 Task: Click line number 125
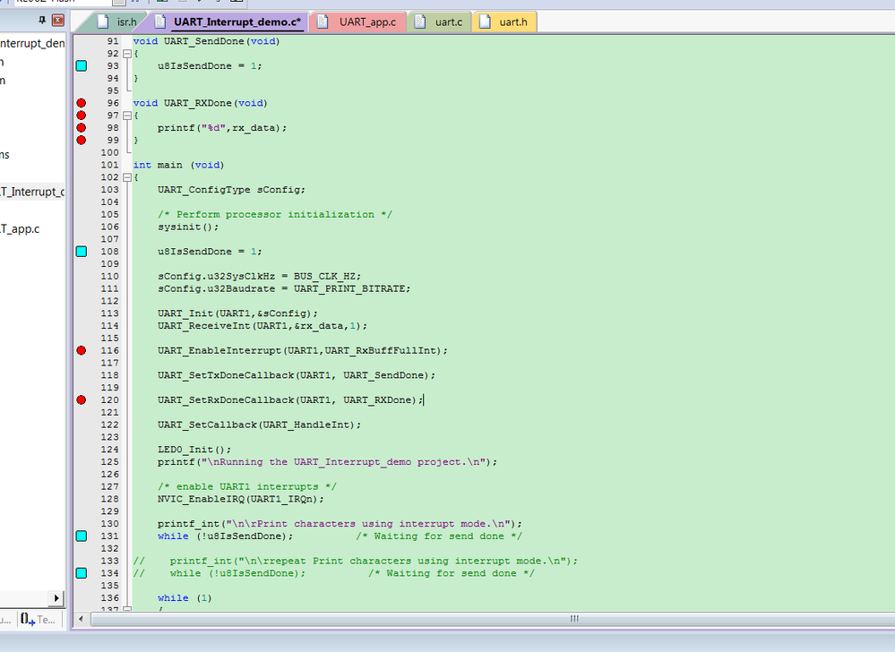pos(109,462)
